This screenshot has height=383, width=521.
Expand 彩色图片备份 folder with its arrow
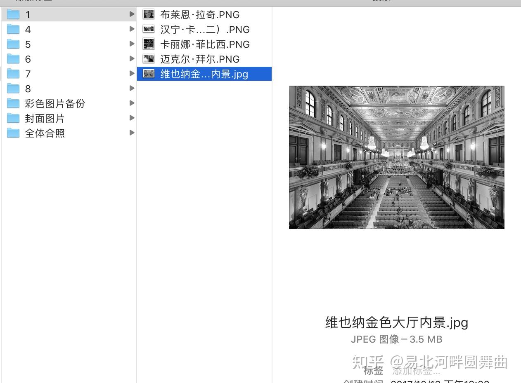pyautogui.click(x=132, y=103)
